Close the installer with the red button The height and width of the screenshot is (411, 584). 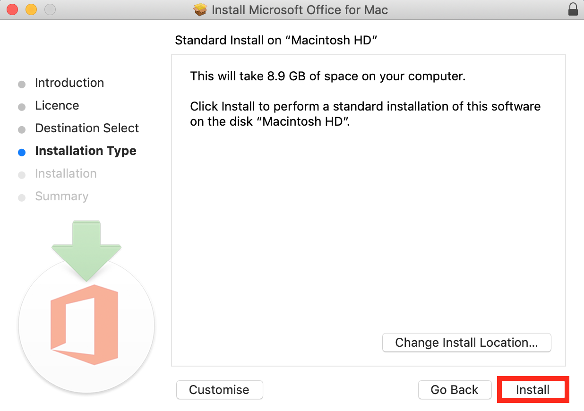pos(12,9)
